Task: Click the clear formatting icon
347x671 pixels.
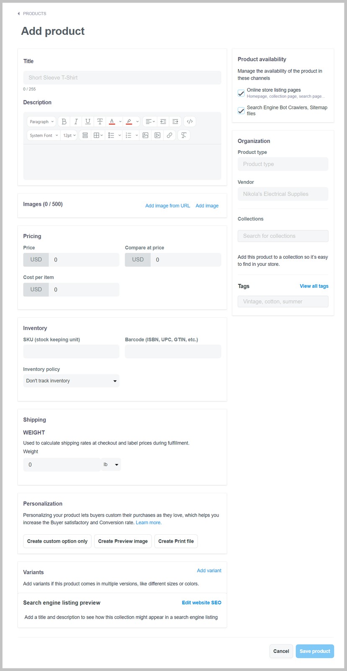Action: (x=183, y=135)
